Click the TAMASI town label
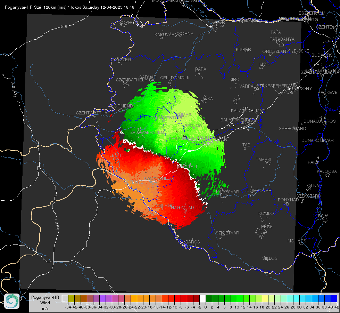The image size is (340, 313). 264,160
